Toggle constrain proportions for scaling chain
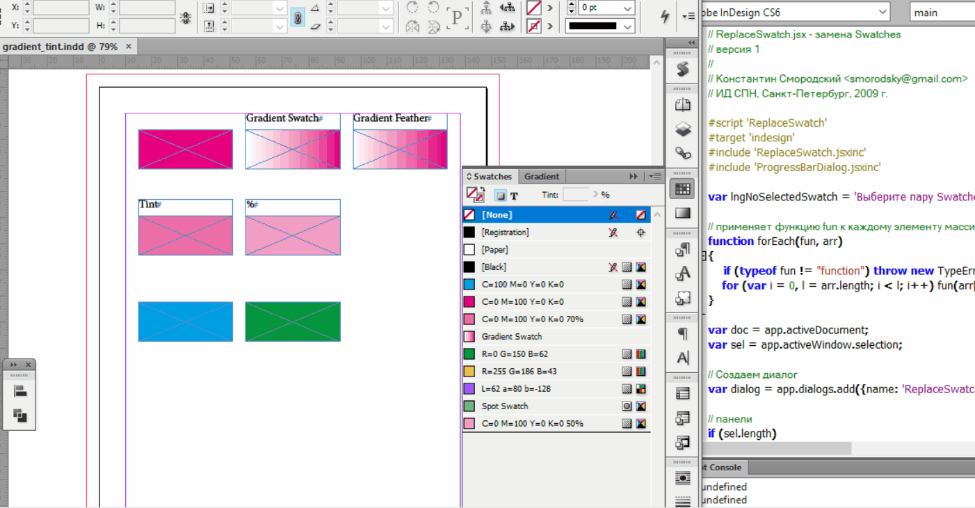Image resolution: width=975 pixels, height=508 pixels. click(x=298, y=17)
